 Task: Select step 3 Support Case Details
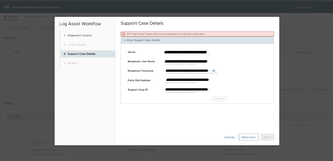tap(88, 54)
